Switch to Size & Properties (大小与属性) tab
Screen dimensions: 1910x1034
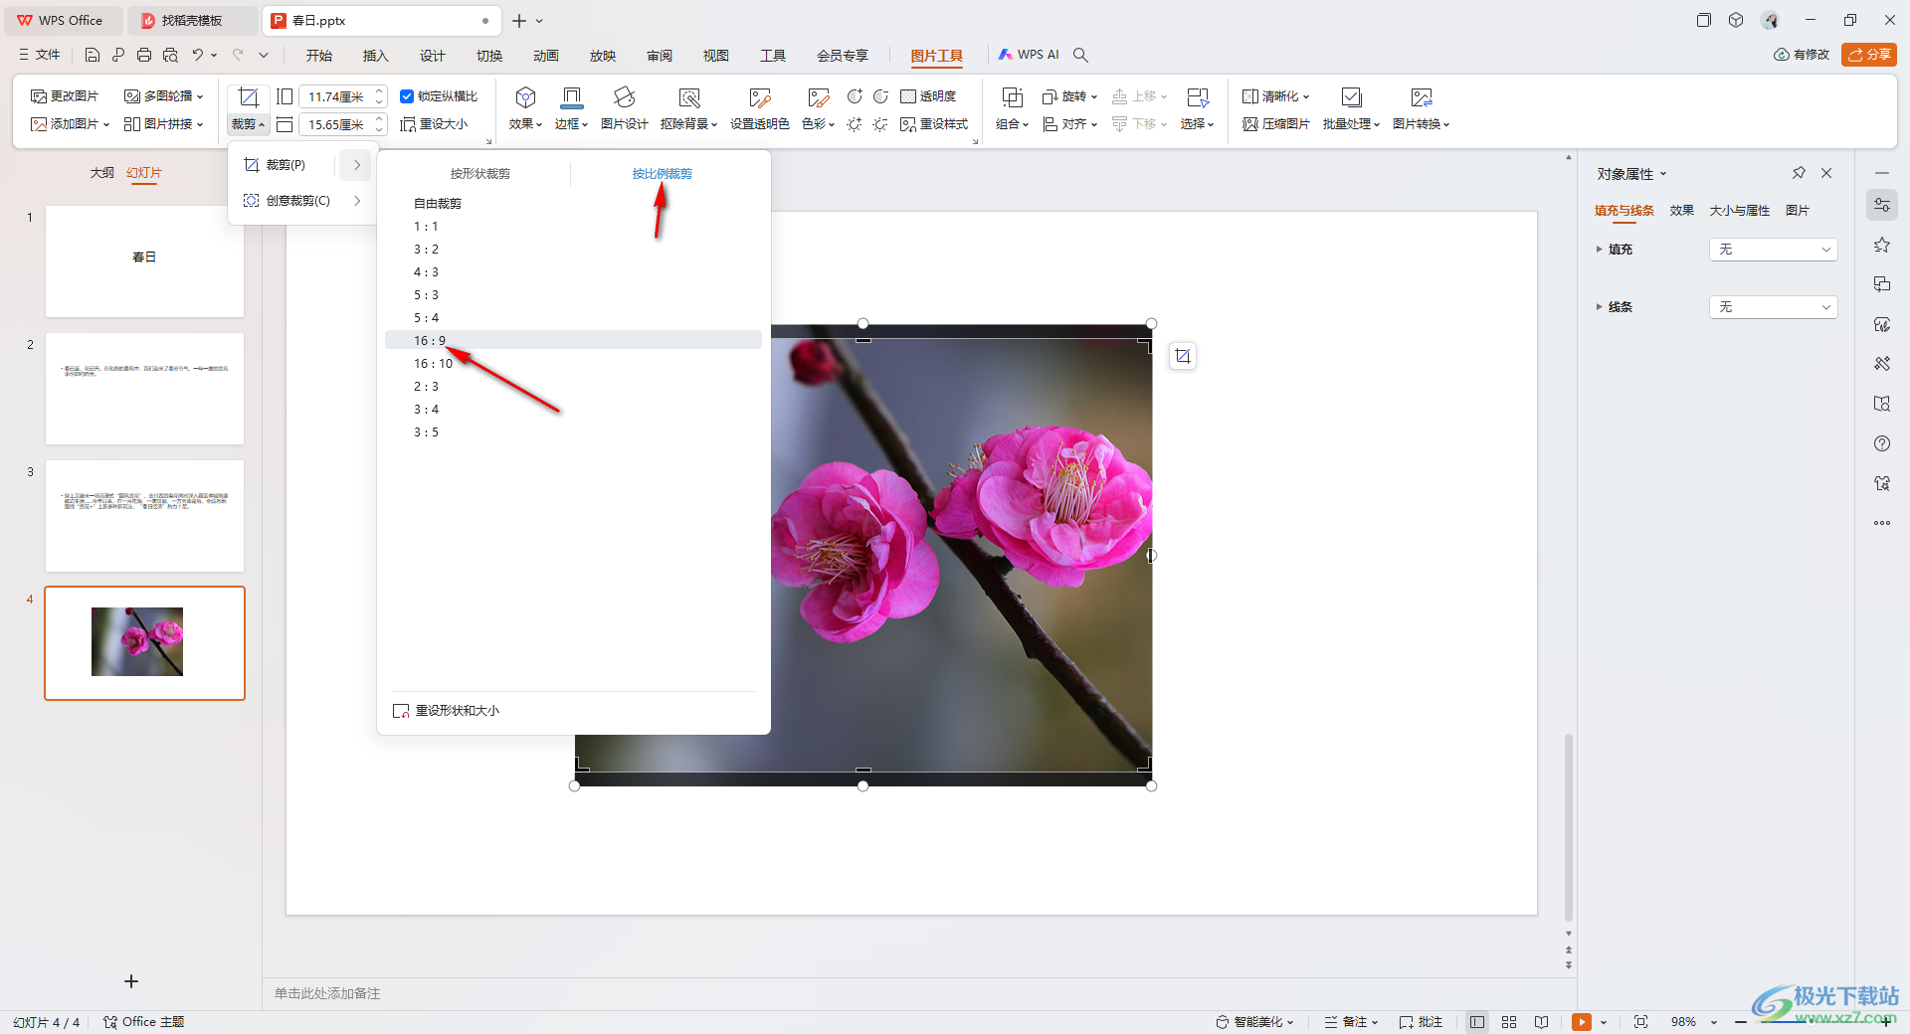pos(1739,211)
